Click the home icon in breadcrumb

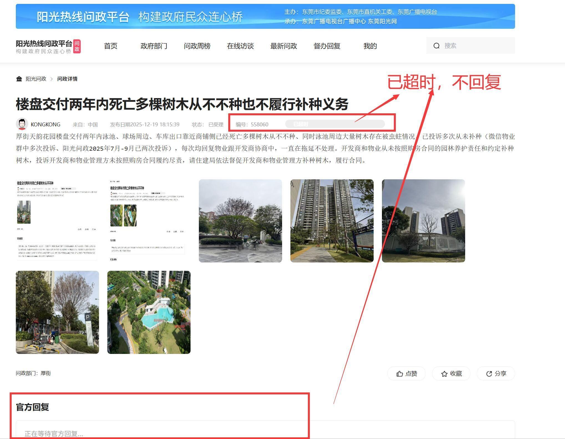click(x=19, y=79)
